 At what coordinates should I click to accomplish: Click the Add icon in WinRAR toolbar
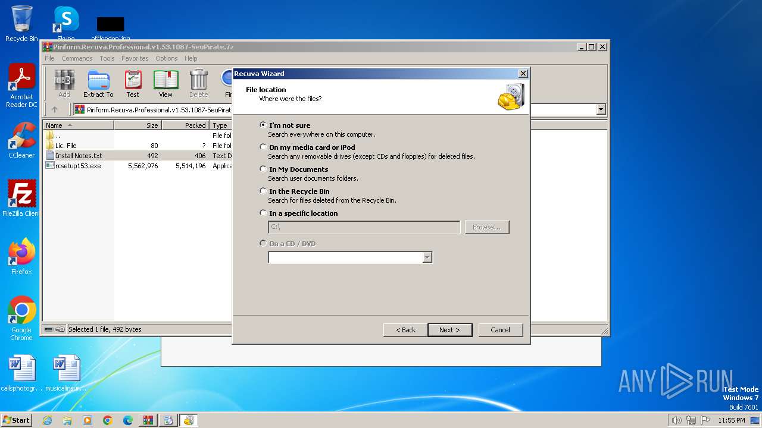click(x=64, y=83)
